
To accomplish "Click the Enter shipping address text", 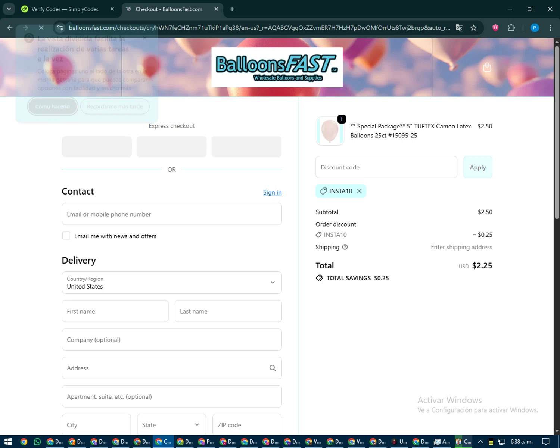I will pos(461,247).
